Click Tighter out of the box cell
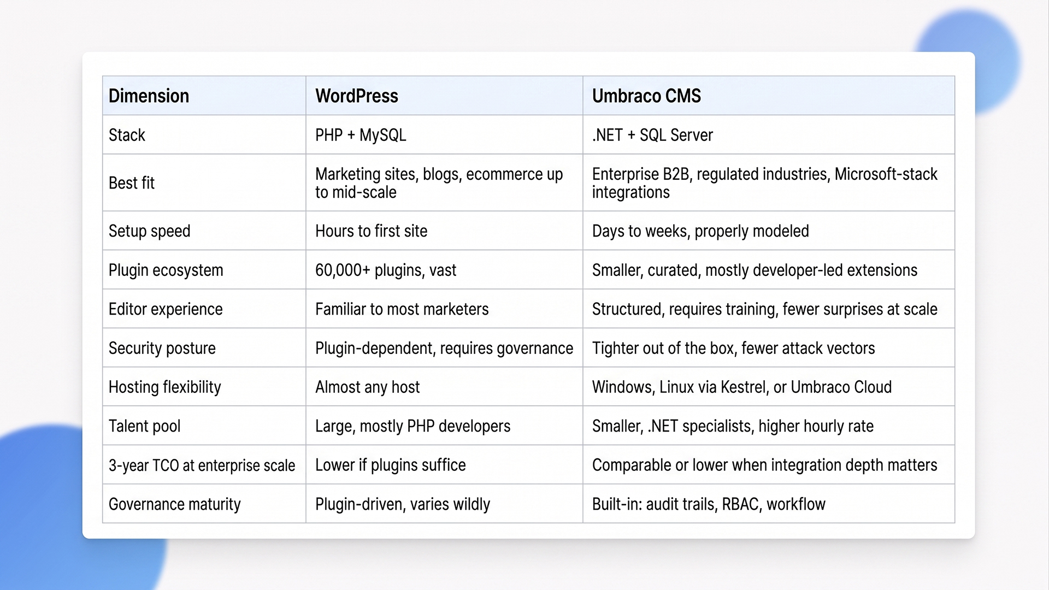Screen dimensions: 1049x590 point(769,348)
